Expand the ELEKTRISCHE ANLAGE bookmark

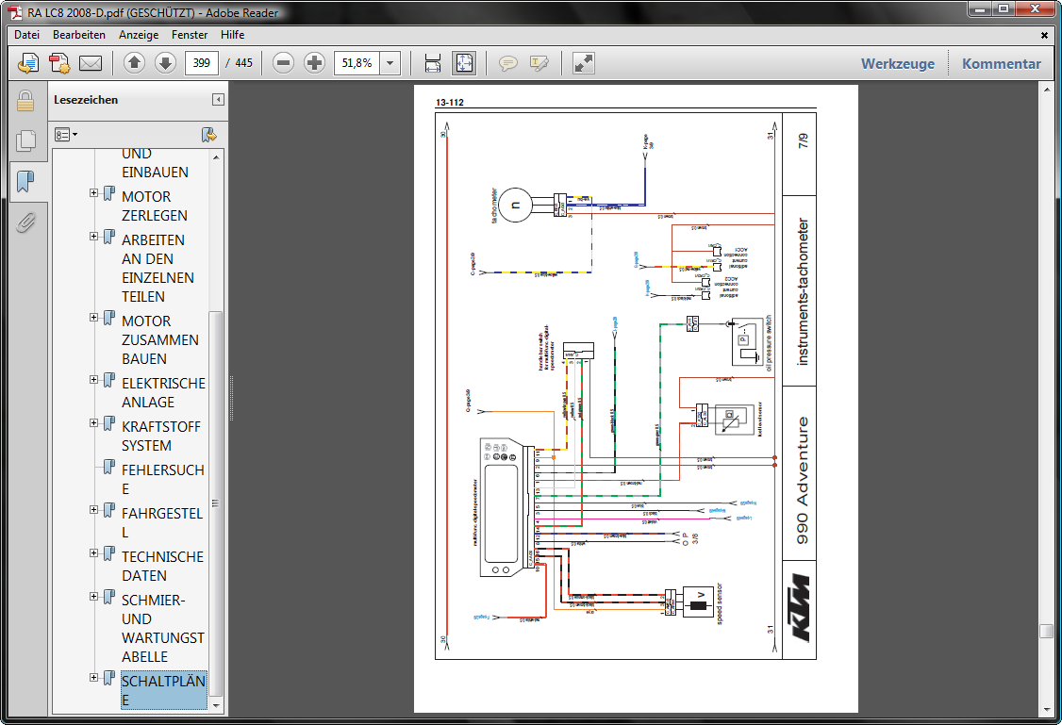[94, 380]
